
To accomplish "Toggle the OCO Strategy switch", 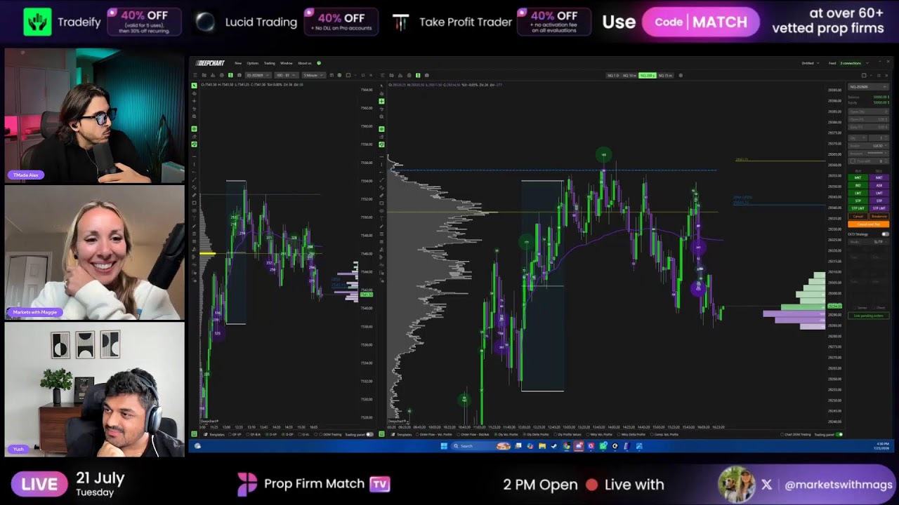I will pos(885,234).
